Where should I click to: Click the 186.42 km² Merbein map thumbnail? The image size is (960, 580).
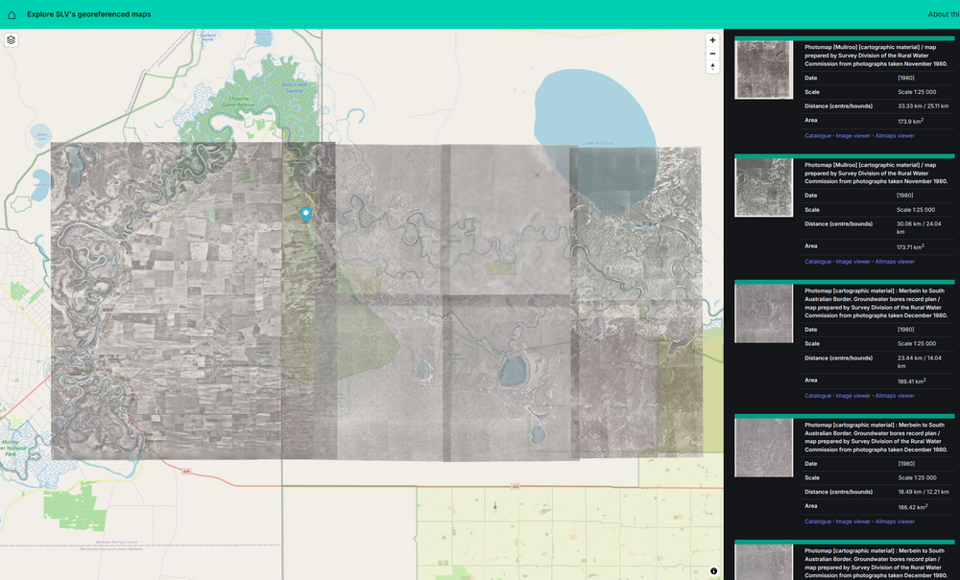(763, 448)
